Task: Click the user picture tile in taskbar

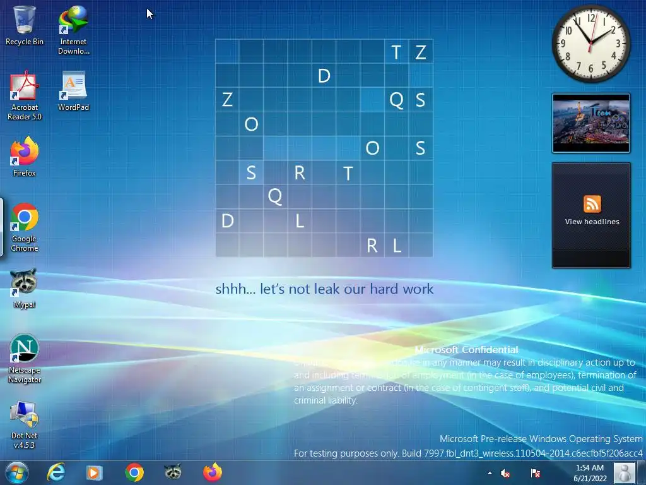Action: click(x=625, y=472)
